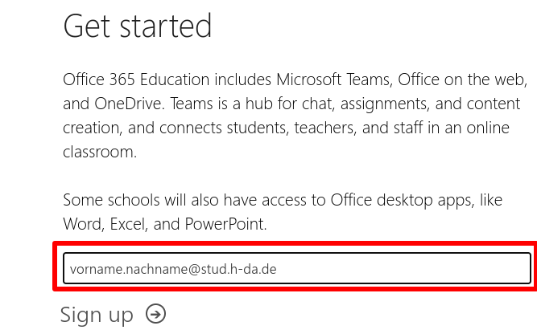The height and width of the screenshot is (334, 537).
Task: Click the word 'assignments' in the description
Action: [x=370, y=104]
